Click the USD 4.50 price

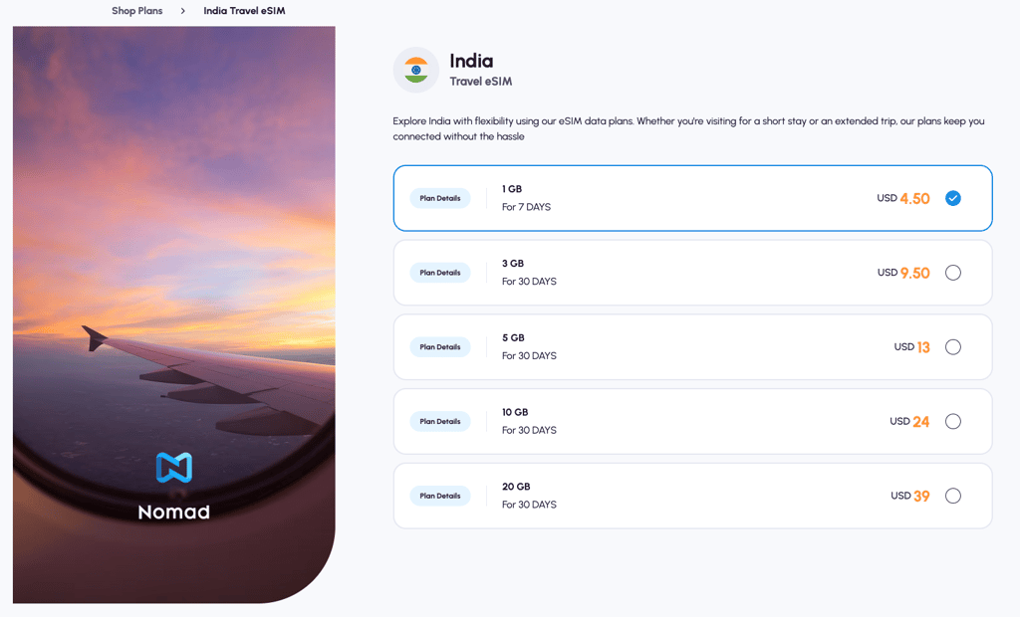pos(902,198)
